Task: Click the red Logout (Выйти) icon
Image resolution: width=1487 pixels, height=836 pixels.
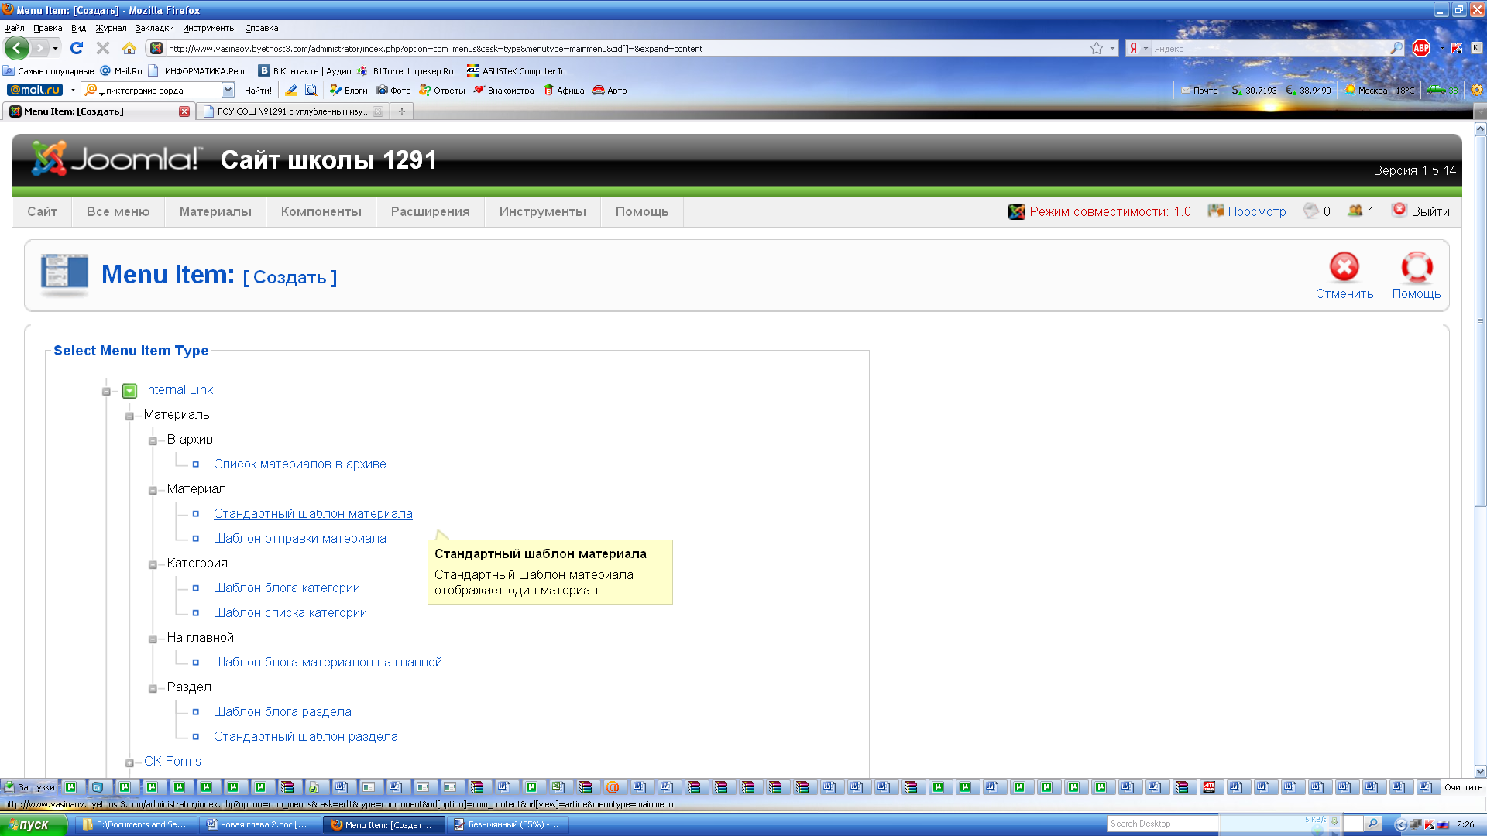Action: click(1399, 210)
